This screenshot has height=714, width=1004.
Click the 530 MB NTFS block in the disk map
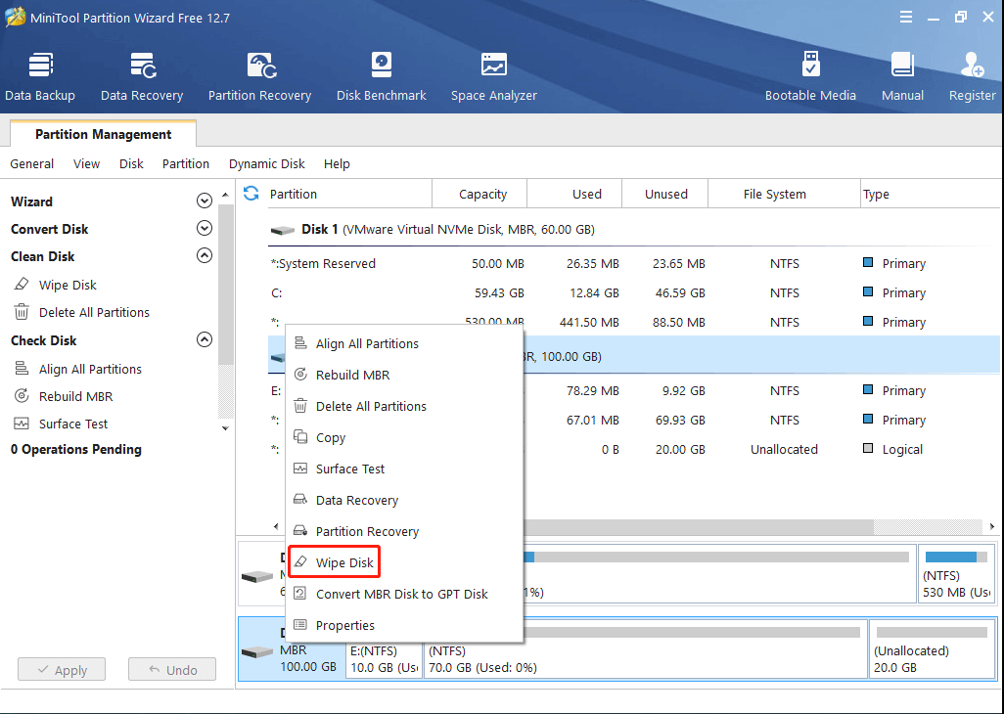point(957,573)
